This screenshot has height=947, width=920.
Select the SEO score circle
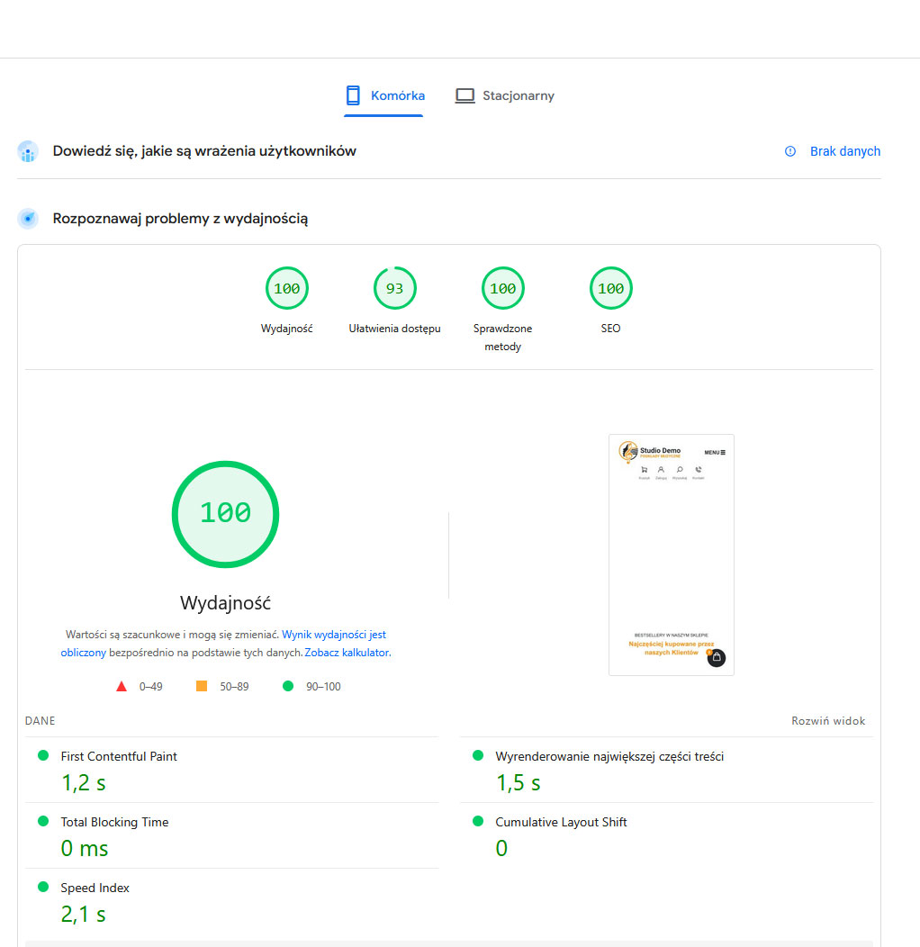(x=610, y=288)
